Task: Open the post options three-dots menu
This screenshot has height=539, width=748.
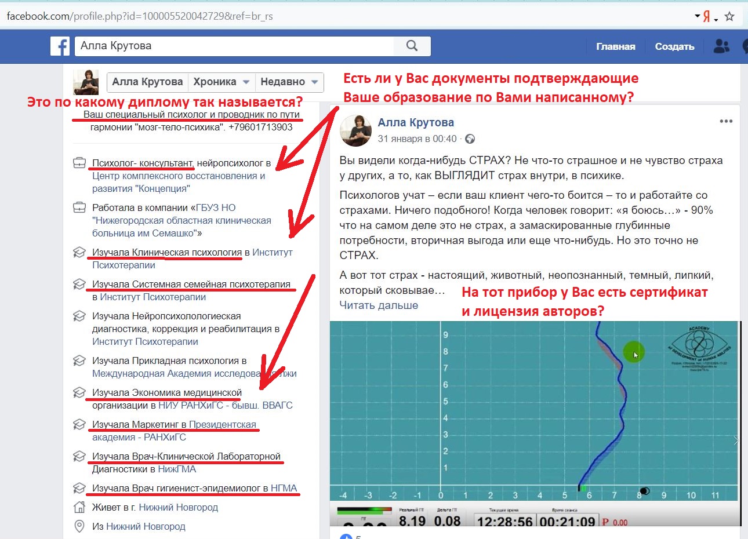Action: tap(726, 122)
